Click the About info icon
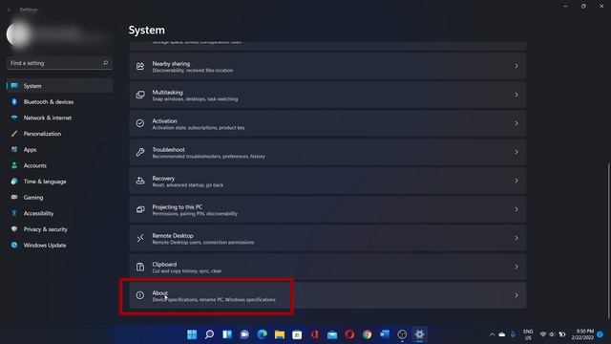Viewport: 611px width, 344px height. point(140,295)
